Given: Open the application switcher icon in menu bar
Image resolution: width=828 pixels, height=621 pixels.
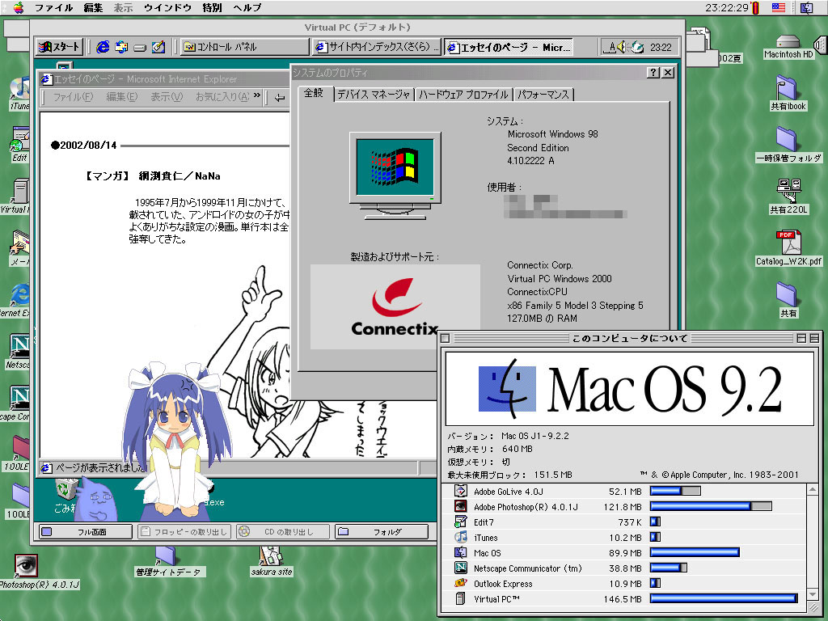Looking at the screenshot, I should (807, 7).
